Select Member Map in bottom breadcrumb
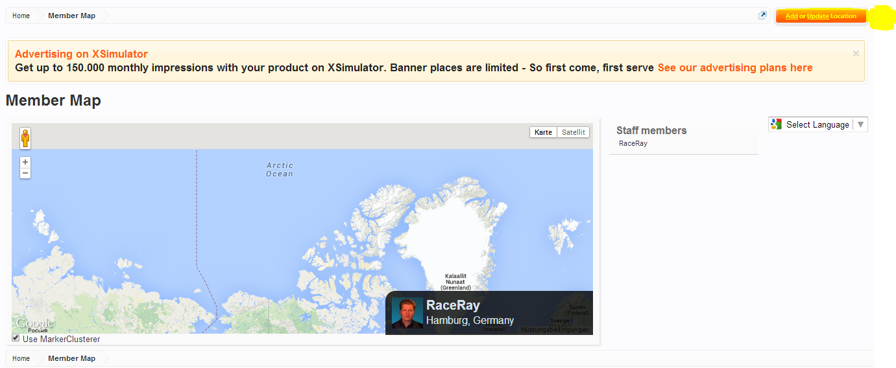 click(x=71, y=358)
